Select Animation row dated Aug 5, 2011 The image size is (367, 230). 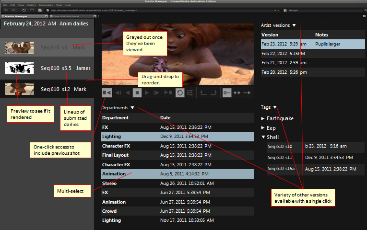[178, 174]
